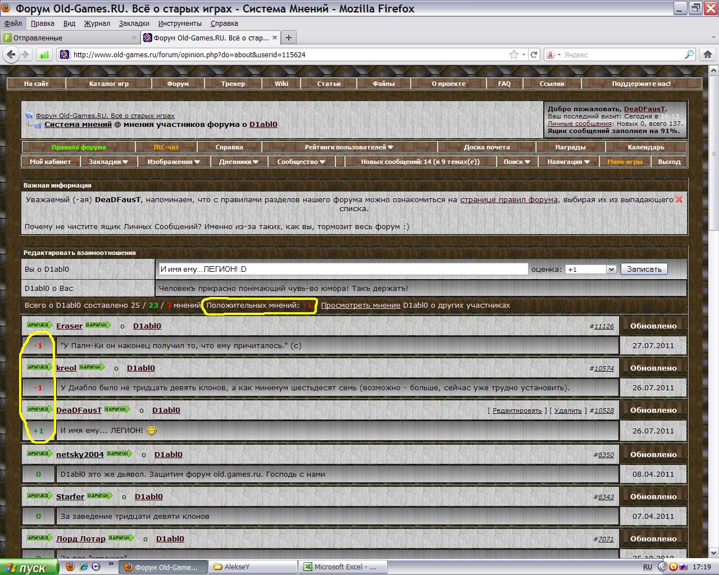
Task: Open Личные сообщения link
Action: pyautogui.click(x=579, y=124)
